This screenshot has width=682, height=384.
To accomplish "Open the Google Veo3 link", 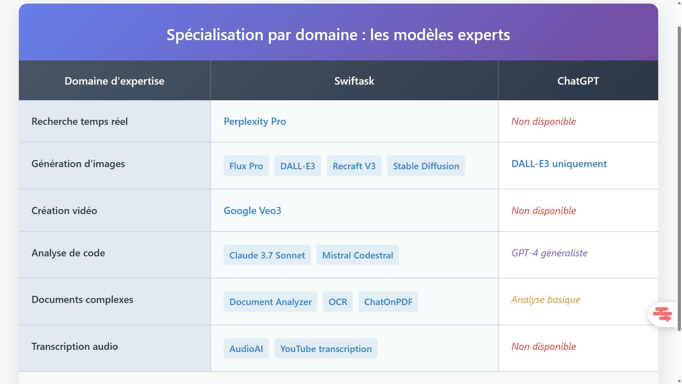I will 252,210.
